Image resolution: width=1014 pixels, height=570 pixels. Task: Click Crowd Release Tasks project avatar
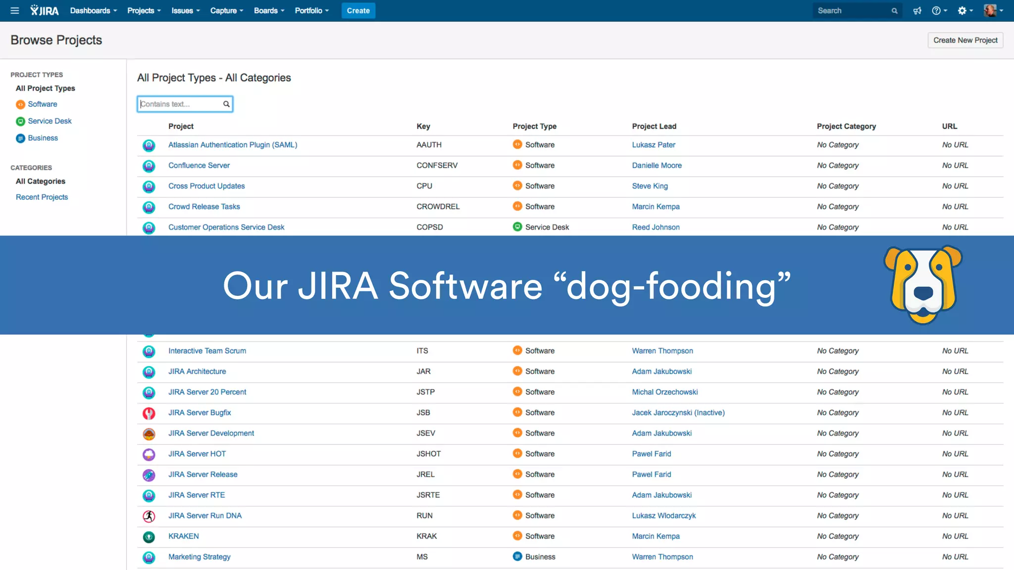click(x=149, y=207)
